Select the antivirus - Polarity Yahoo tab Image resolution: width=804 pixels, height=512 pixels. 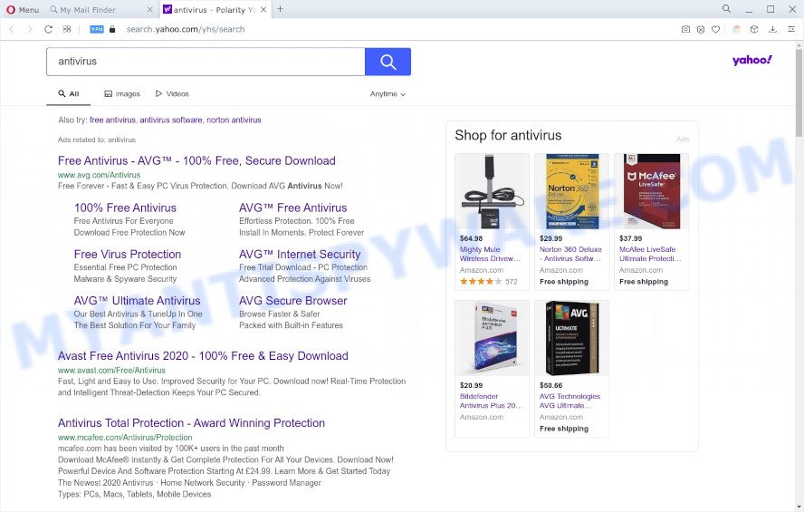pos(215,9)
